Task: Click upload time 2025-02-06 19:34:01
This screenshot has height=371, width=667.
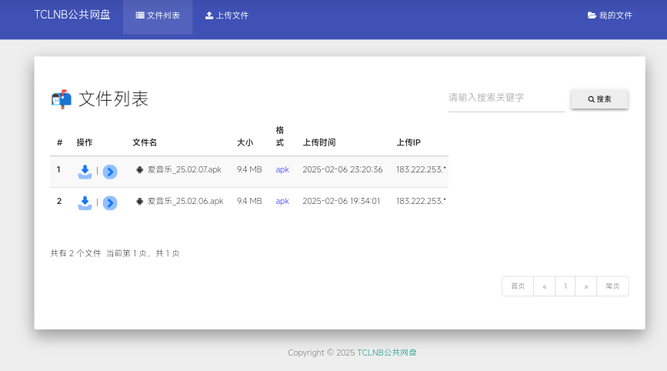Action: coord(341,201)
